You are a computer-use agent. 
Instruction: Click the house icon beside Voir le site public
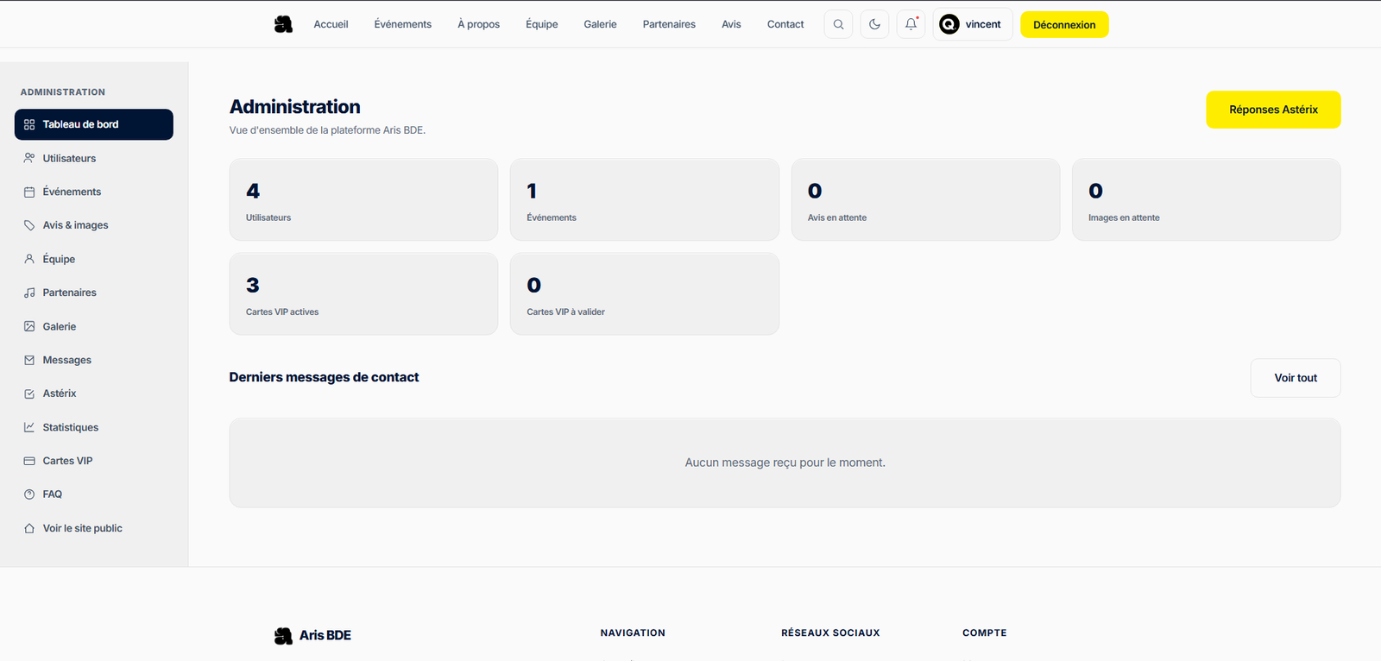(x=29, y=528)
